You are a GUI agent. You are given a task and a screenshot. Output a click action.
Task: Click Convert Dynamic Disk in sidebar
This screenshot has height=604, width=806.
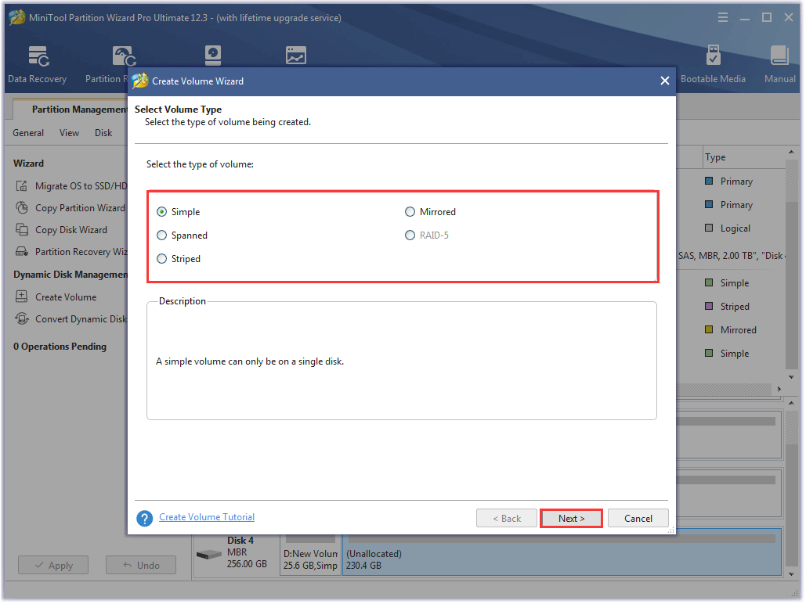point(71,319)
